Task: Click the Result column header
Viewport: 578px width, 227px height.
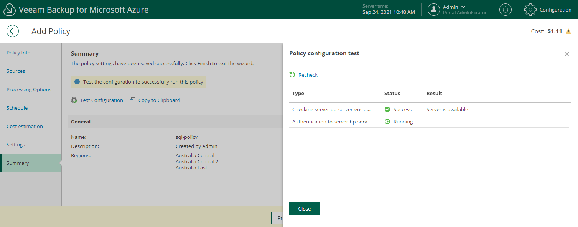Action: point(434,93)
